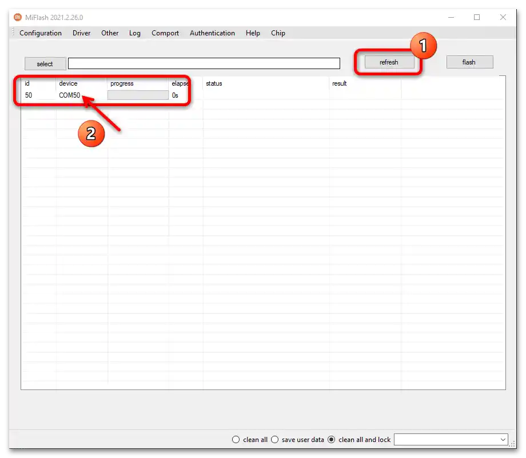
Task: Open the Comport menu
Action: click(x=165, y=33)
